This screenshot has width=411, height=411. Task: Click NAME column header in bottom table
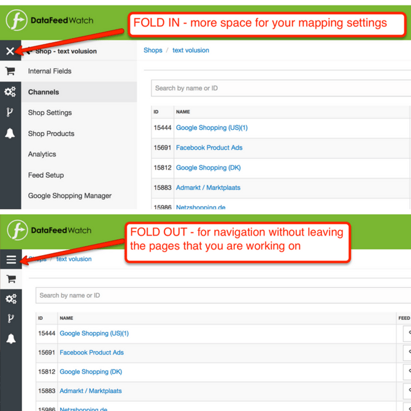pyautogui.click(x=66, y=318)
